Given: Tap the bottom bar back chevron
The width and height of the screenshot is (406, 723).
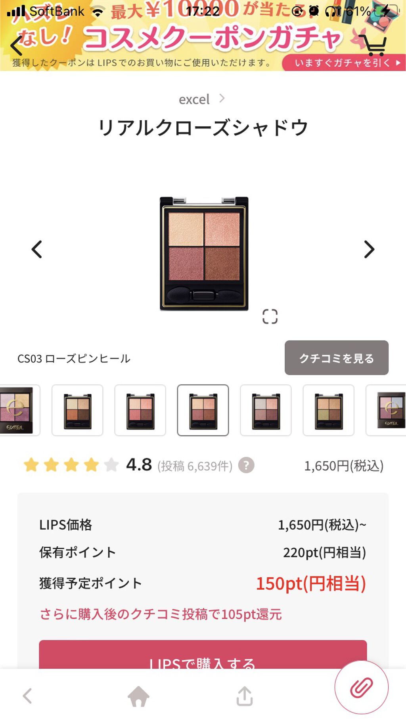Looking at the screenshot, I should [x=27, y=696].
